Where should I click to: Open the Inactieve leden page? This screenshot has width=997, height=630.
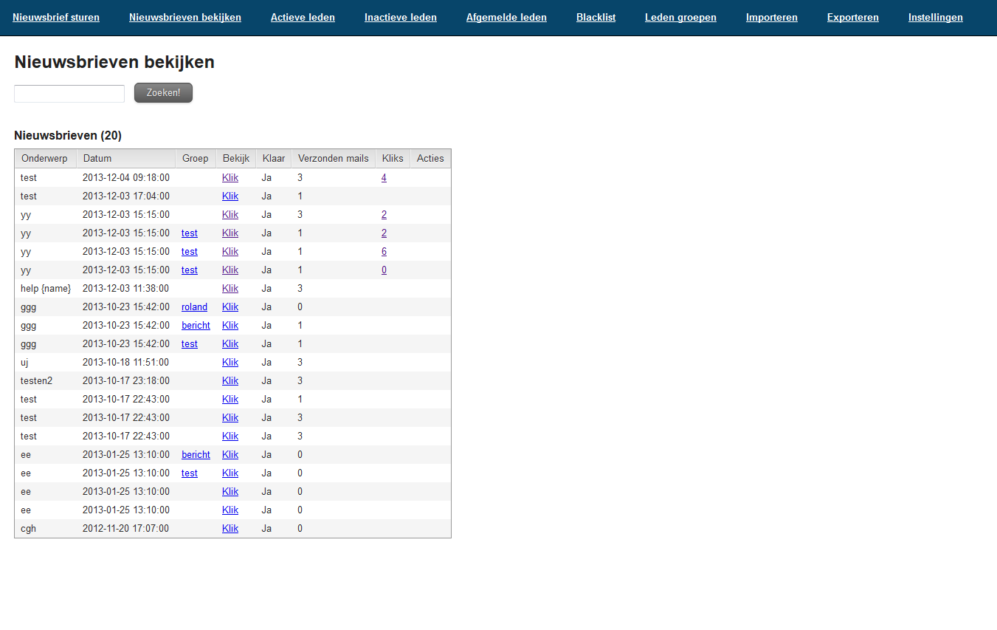coord(400,17)
